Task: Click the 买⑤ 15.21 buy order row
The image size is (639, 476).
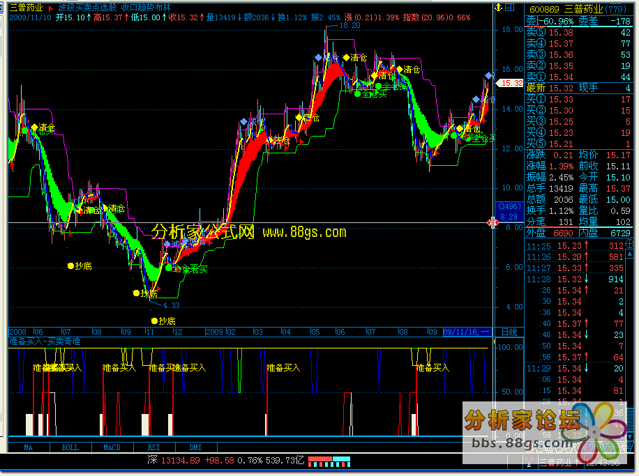Action: click(578, 144)
